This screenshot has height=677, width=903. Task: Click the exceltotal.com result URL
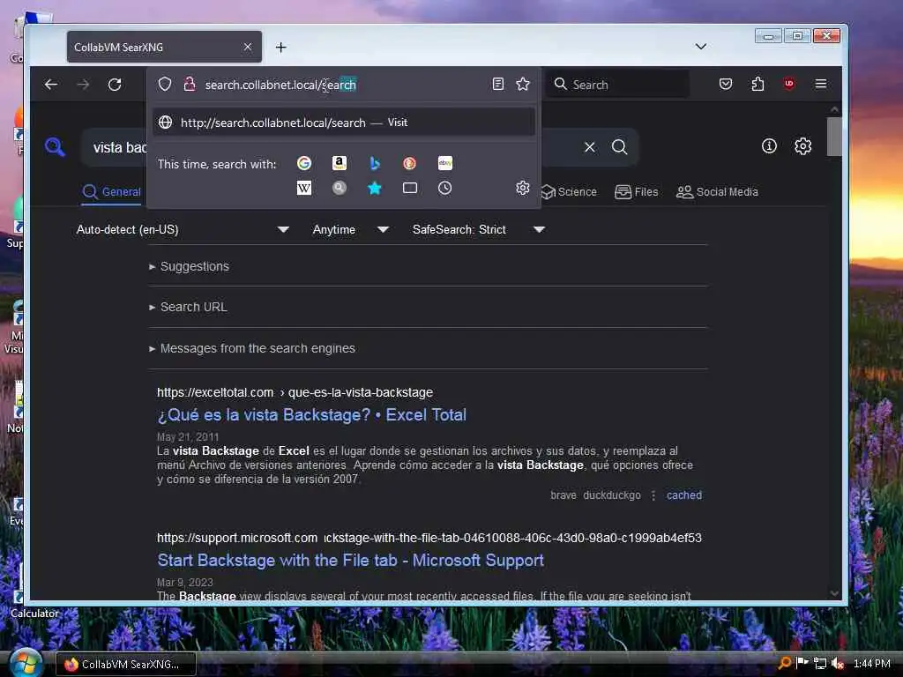[x=295, y=392]
